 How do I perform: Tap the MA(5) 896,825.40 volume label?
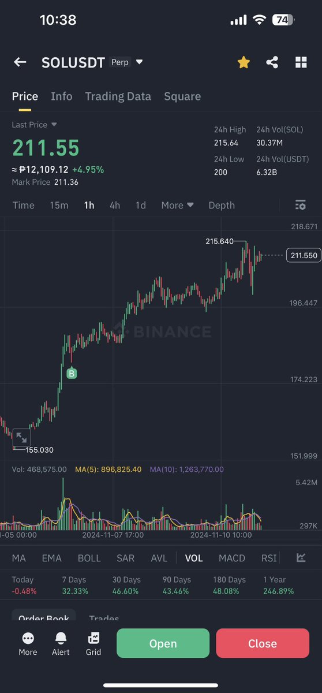pyautogui.click(x=108, y=470)
